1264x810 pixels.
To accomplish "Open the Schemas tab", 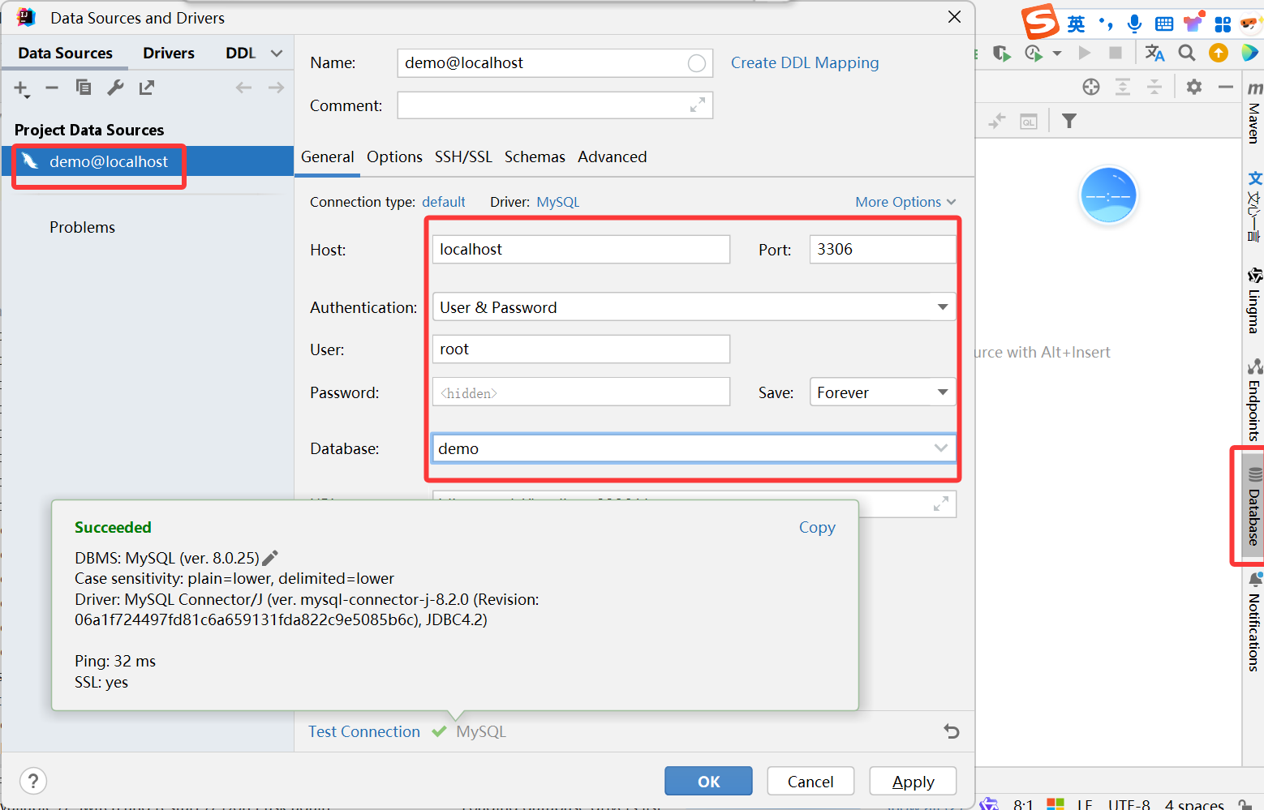I will point(535,156).
